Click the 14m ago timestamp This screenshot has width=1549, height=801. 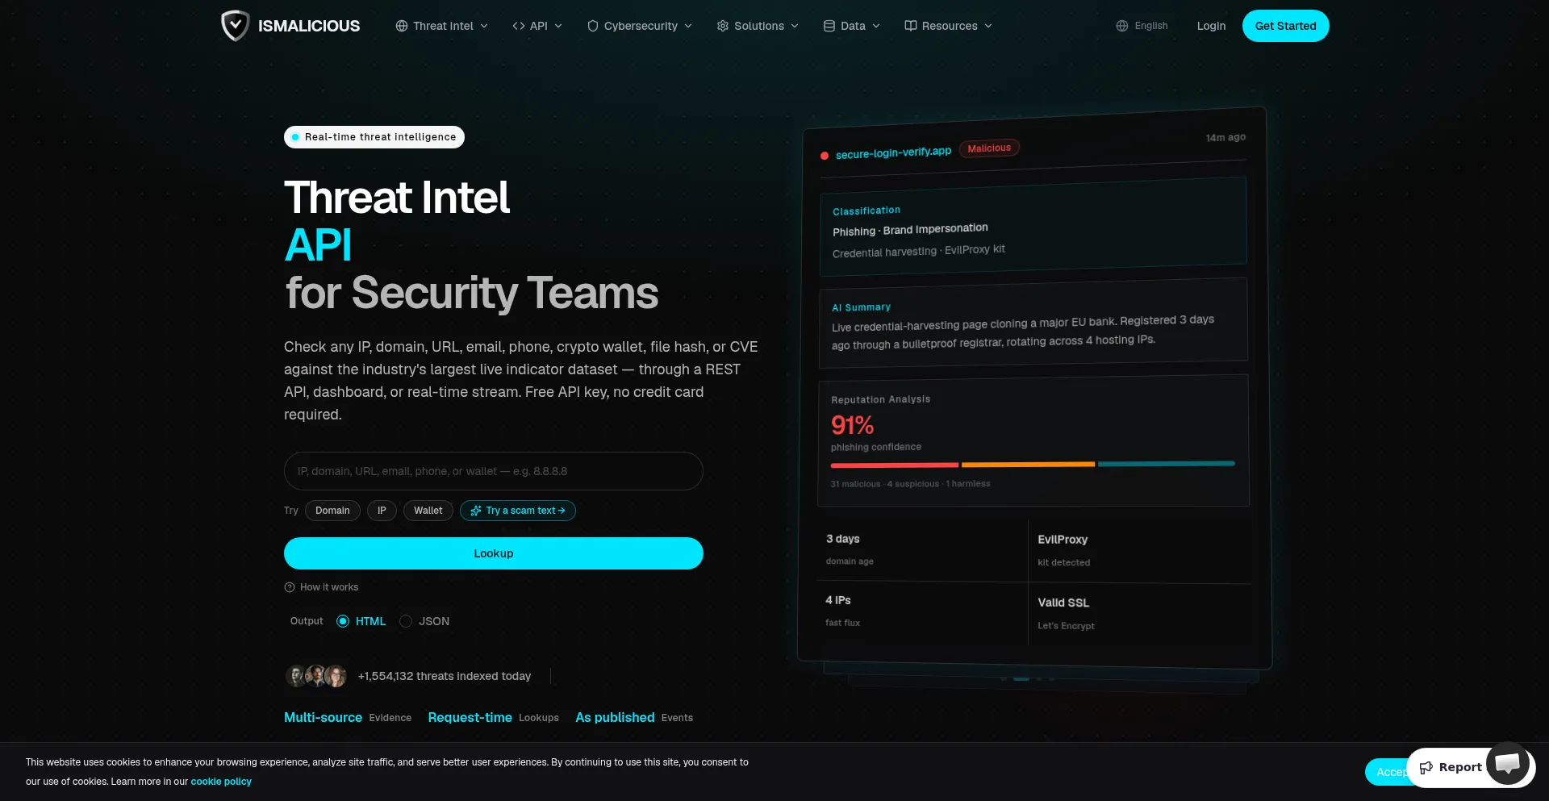pyautogui.click(x=1225, y=138)
